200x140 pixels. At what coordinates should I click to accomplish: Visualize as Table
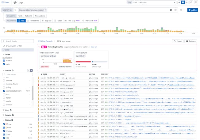click(58, 21)
